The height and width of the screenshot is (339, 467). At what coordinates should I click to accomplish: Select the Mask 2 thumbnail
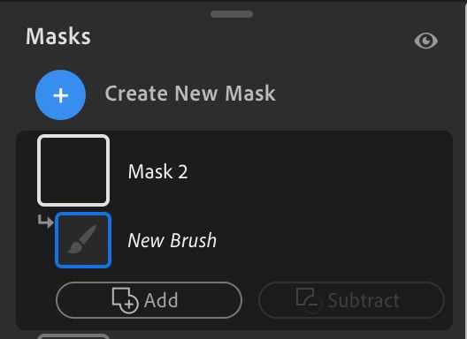[x=73, y=170]
